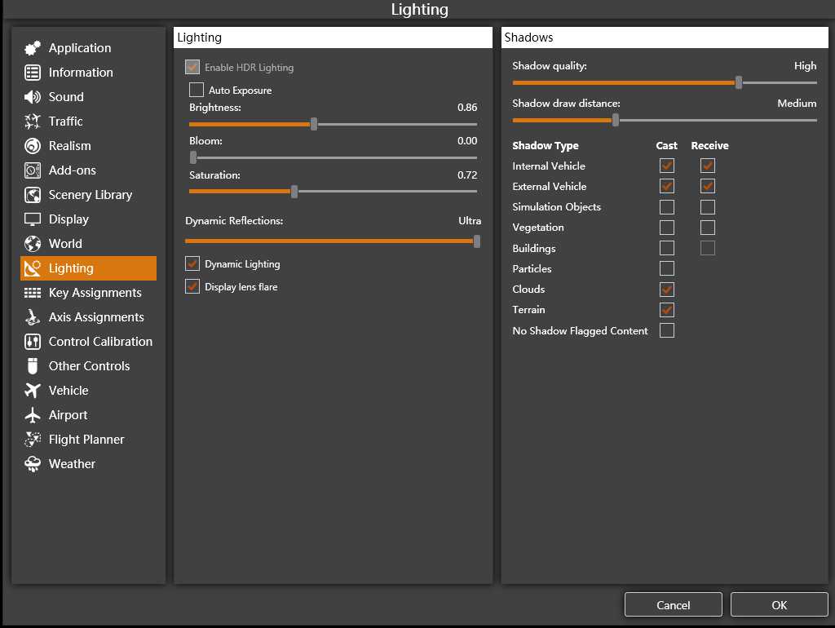
Task: Click the Information list icon
Action: (33, 73)
